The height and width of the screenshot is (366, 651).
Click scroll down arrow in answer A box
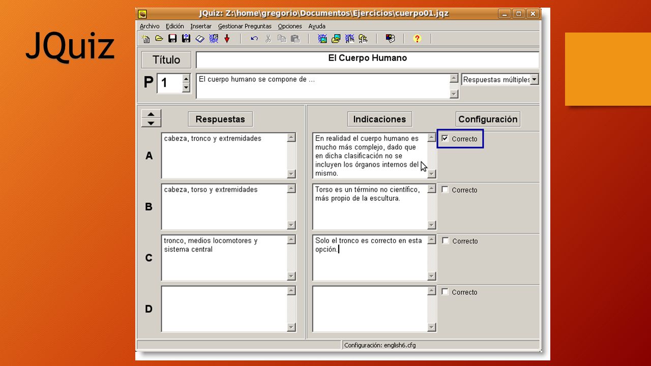click(291, 174)
